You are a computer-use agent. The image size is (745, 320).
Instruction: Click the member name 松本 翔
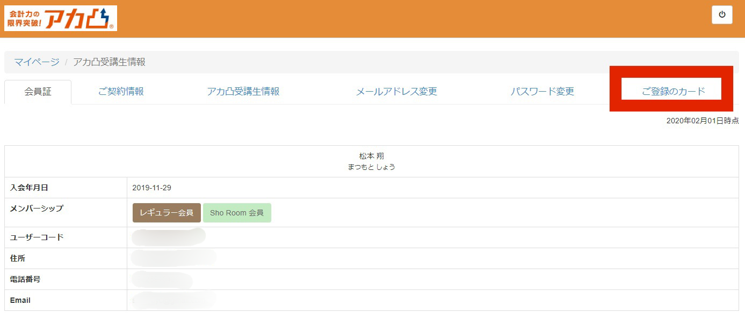[371, 157]
